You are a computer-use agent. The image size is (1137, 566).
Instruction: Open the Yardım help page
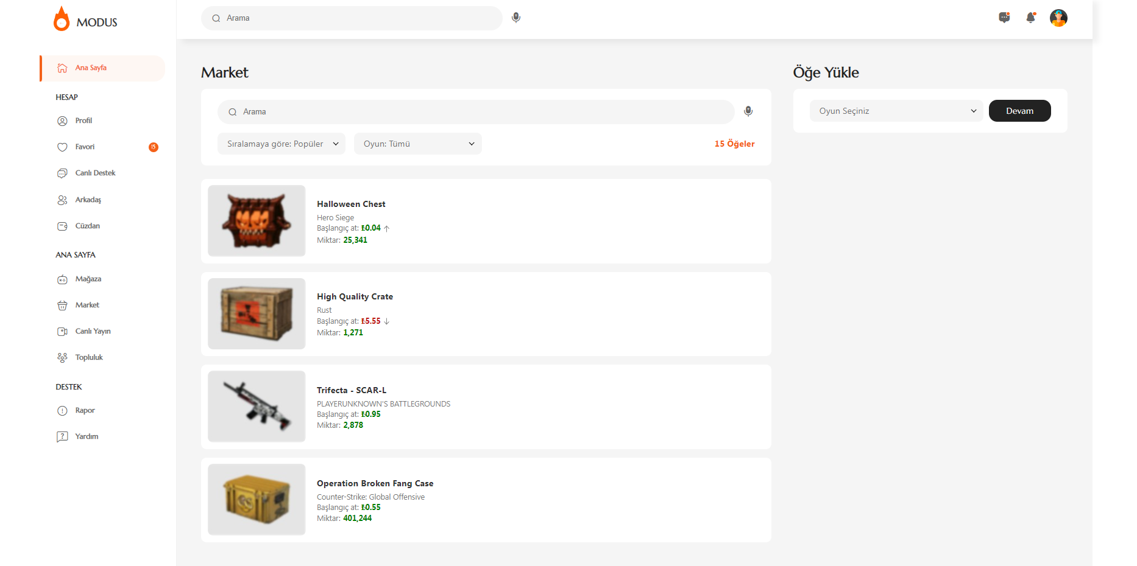click(87, 436)
